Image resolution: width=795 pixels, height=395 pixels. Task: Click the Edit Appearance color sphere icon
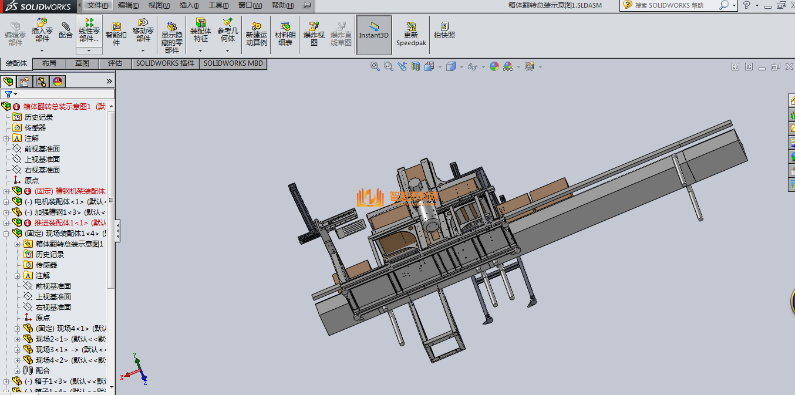point(494,67)
